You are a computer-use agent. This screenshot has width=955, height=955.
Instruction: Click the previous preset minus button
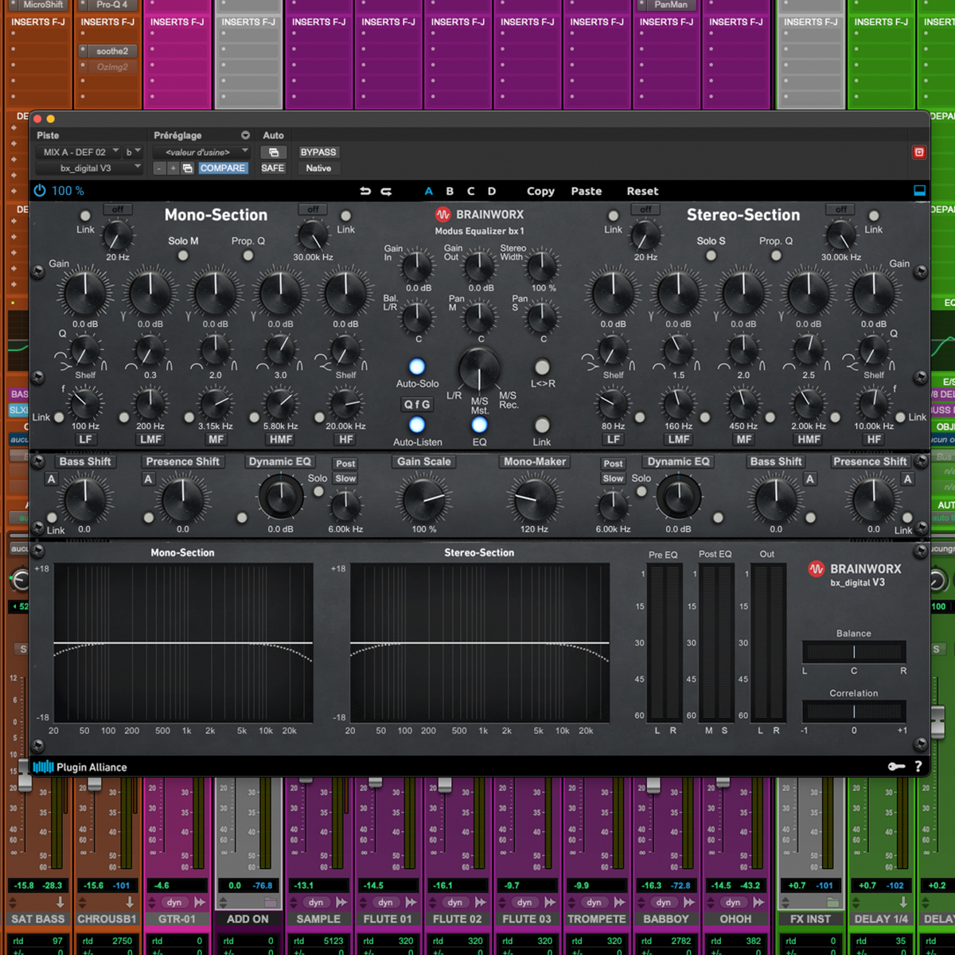159,168
